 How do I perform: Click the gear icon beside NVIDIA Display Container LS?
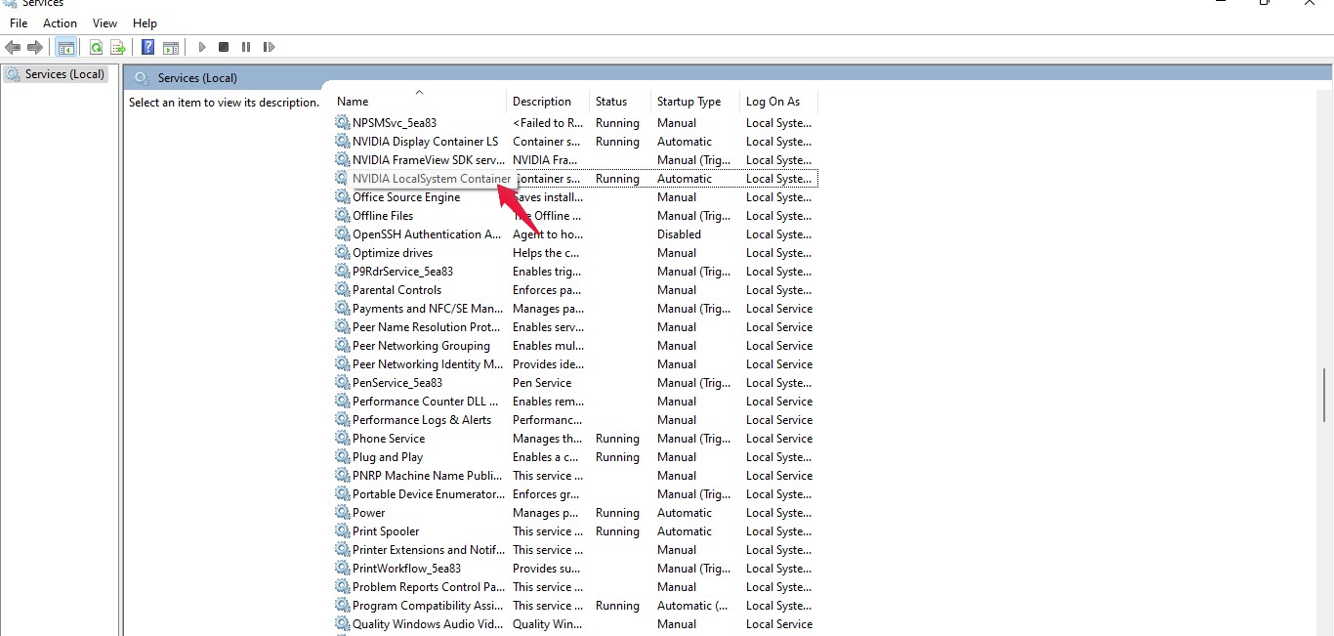pos(342,142)
